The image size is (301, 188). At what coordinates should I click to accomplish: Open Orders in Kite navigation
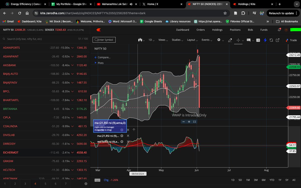pyautogui.click(x=201, y=30)
